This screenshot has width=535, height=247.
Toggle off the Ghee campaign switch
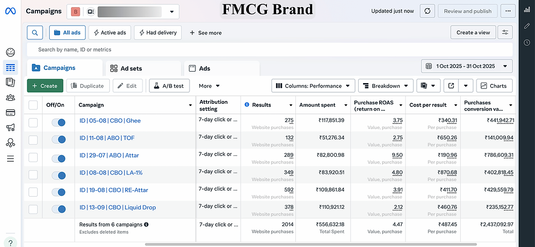coord(59,122)
